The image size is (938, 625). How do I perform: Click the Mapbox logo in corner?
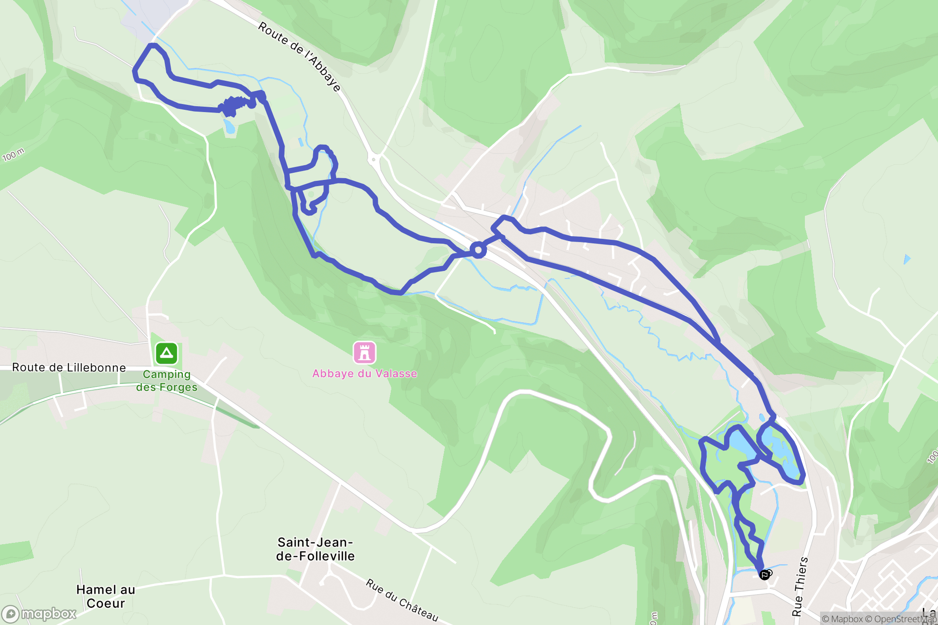tap(39, 614)
